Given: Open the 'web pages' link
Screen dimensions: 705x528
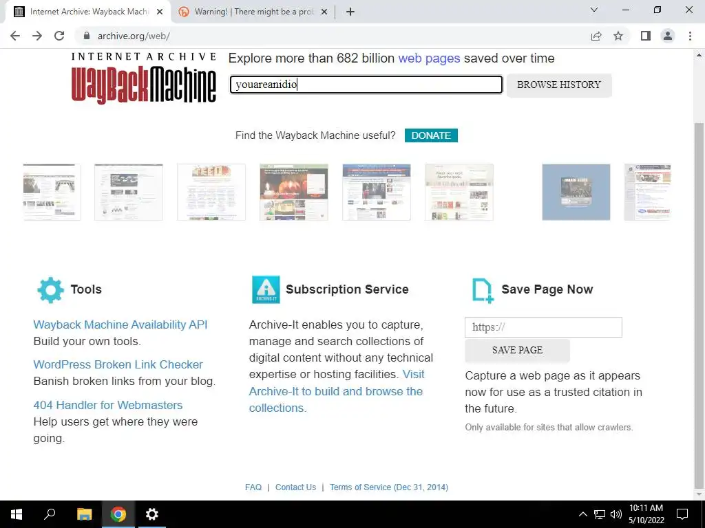Looking at the screenshot, I should (x=429, y=58).
